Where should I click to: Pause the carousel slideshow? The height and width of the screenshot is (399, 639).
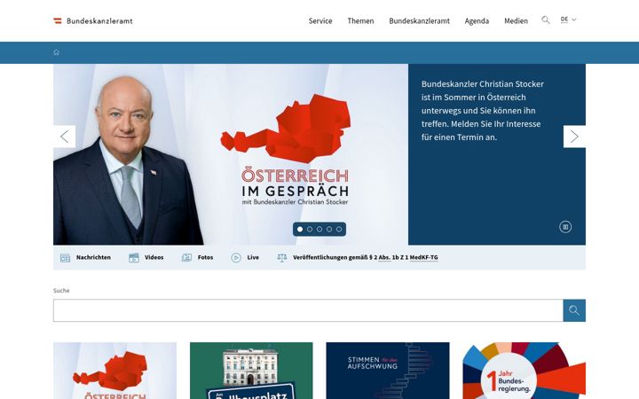[565, 227]
